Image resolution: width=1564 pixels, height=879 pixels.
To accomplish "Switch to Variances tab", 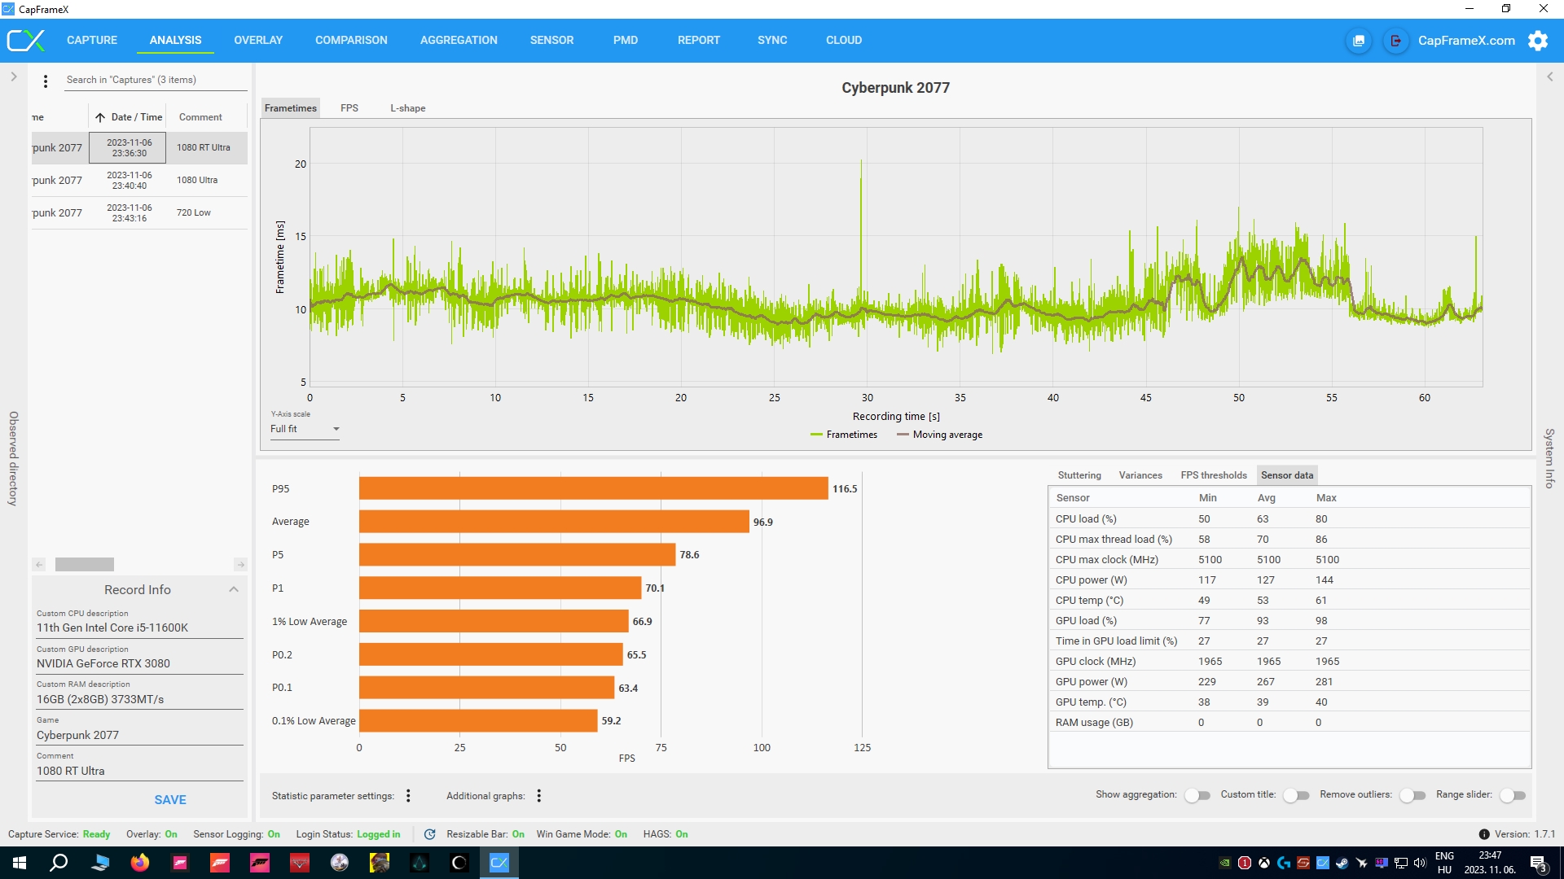I will point(1140,475).
